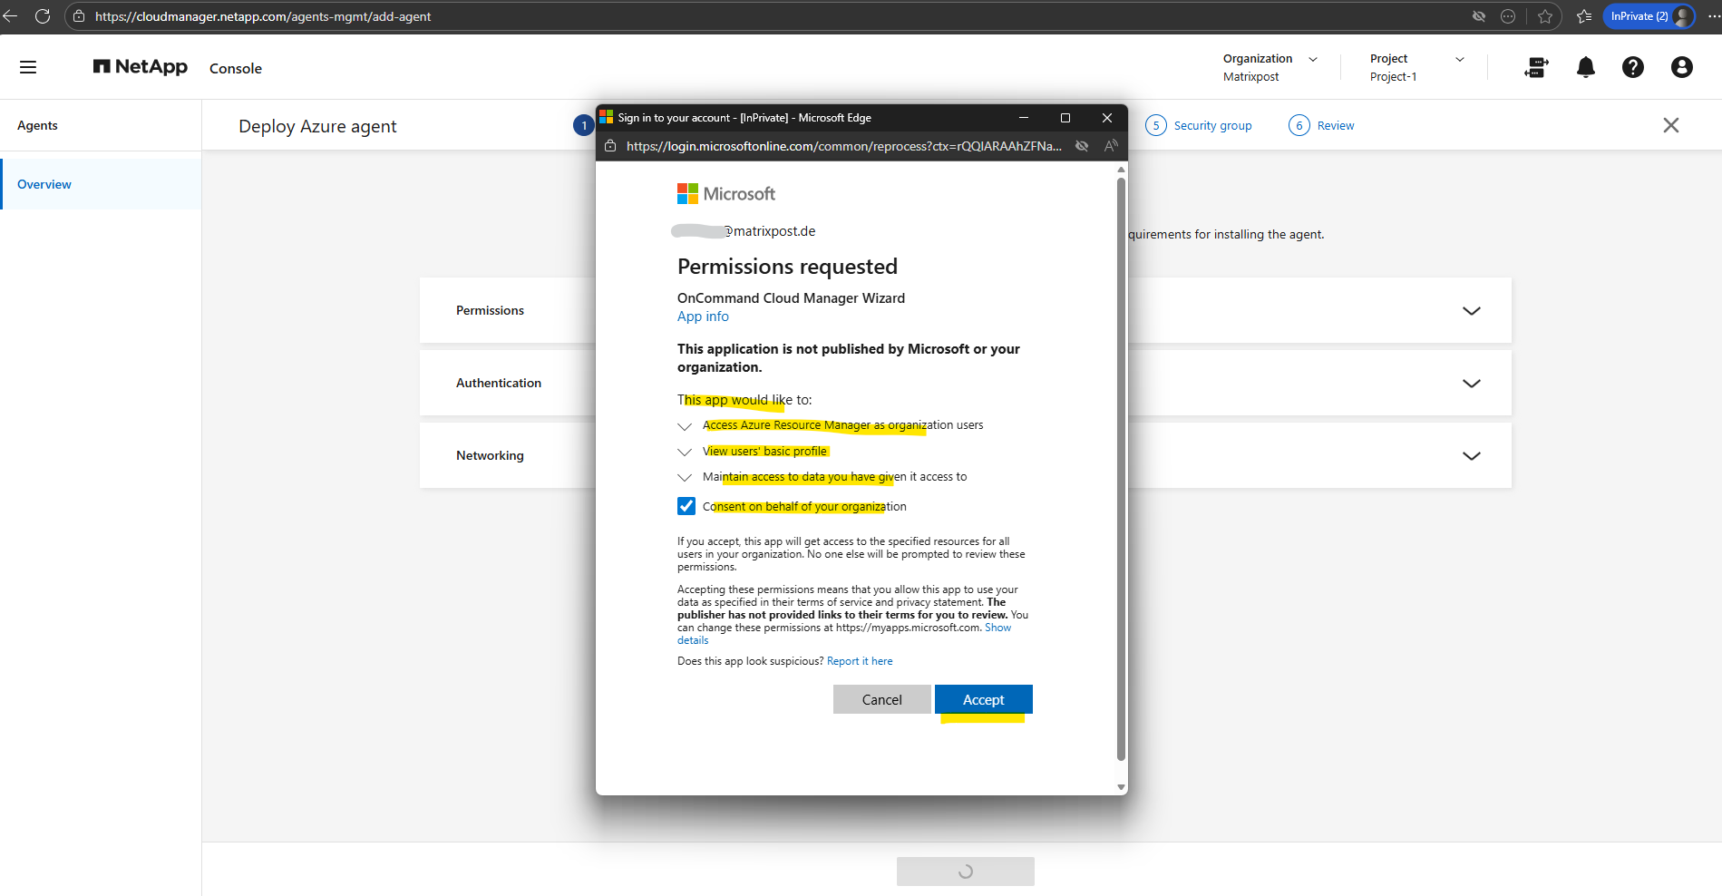Image resolution: width=1722 pixels, height=896 pixels.
Task: Click the Deploy Azure agent heading
Action: point(317,126)
